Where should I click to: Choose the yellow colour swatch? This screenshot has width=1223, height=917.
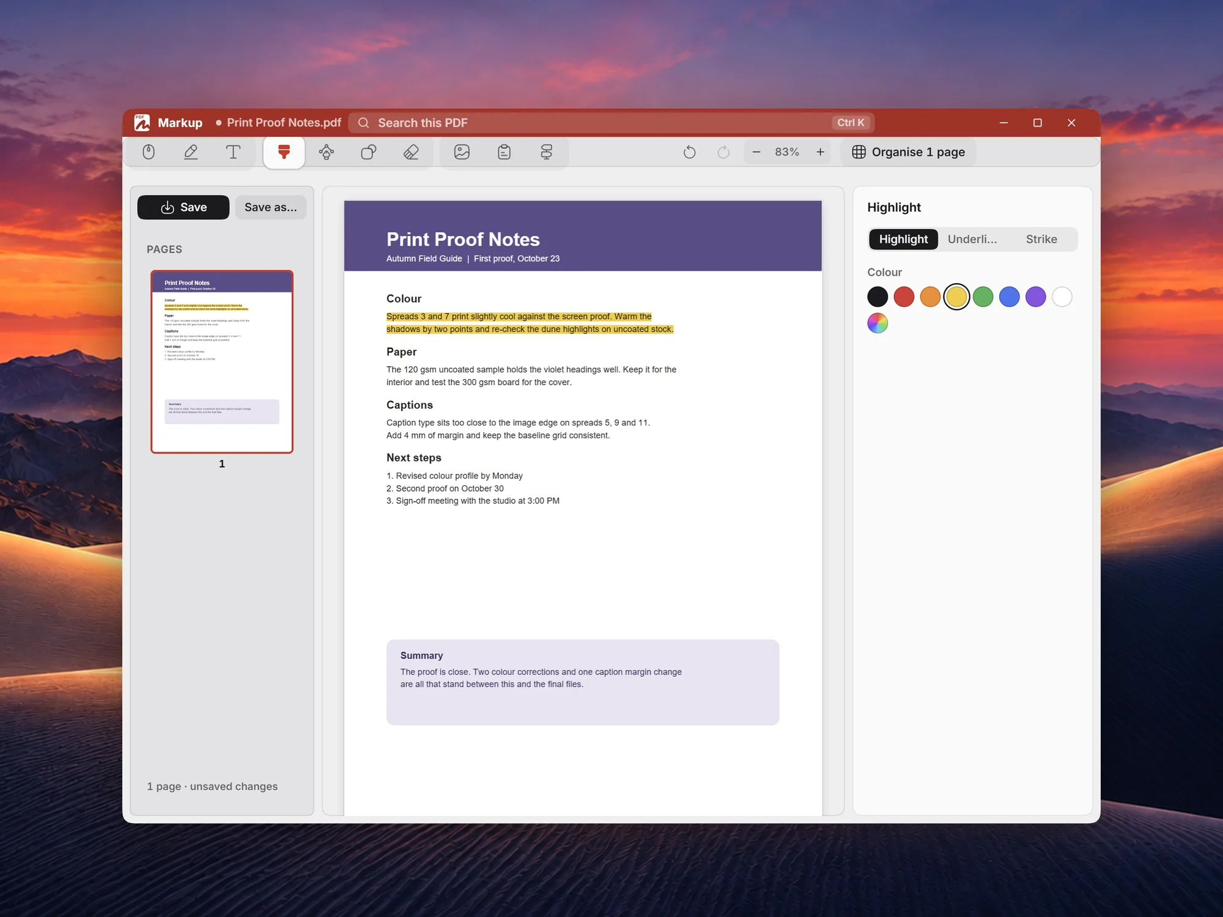pos(956,297)
